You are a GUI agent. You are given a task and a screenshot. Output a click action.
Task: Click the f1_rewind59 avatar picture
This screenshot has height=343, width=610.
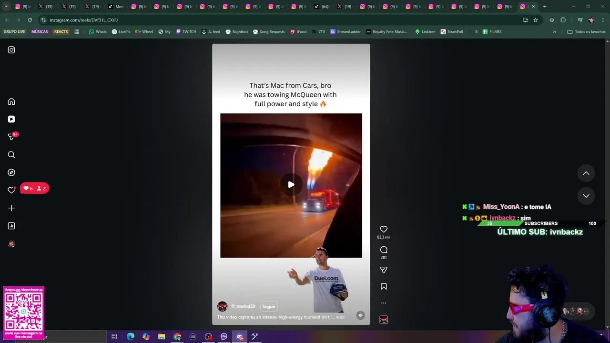(222, 306)
